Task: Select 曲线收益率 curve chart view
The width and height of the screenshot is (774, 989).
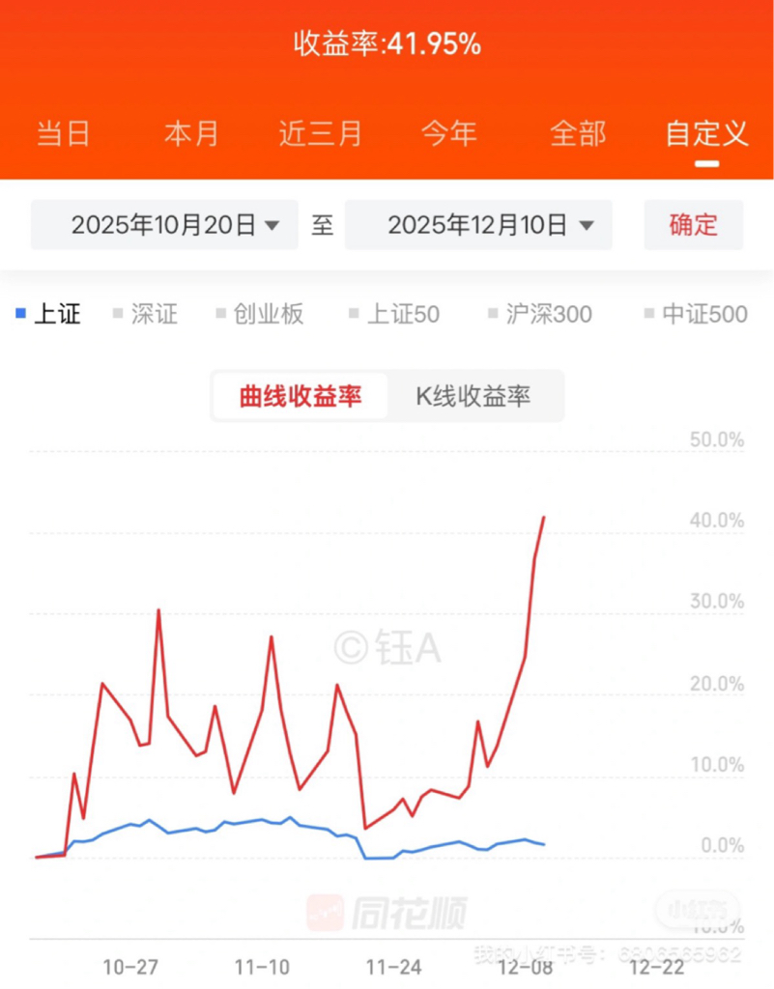Action: (x=301, y=396)
